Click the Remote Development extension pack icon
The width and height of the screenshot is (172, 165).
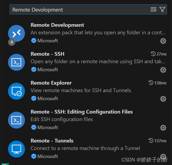pos(16,33)
